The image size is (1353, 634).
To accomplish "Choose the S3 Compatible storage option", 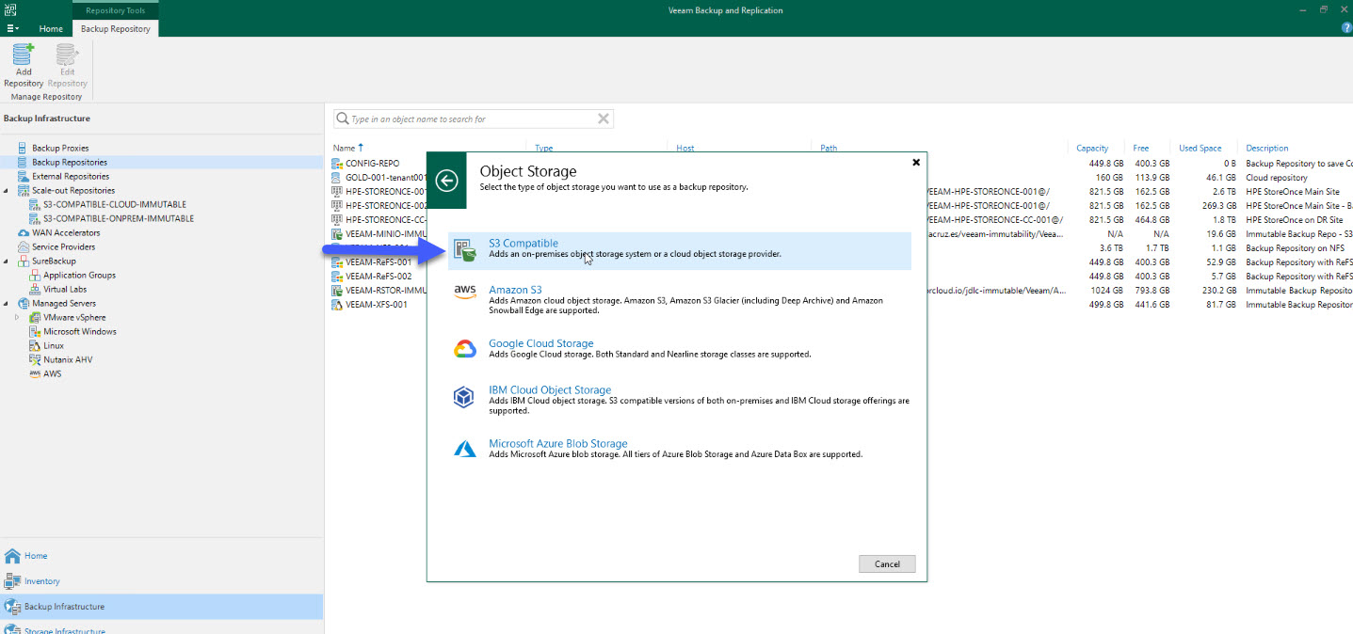I will coord(680,250).
